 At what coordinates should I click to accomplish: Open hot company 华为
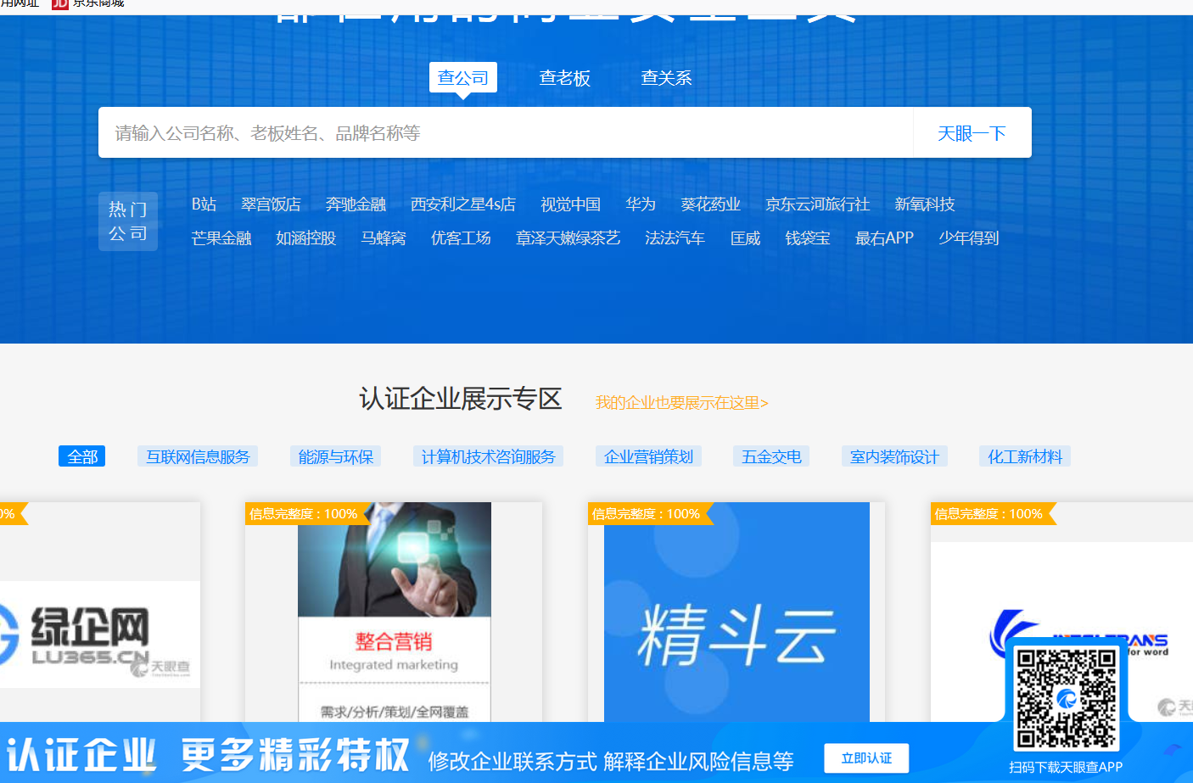pyautogui.click(x=641, y=204)
